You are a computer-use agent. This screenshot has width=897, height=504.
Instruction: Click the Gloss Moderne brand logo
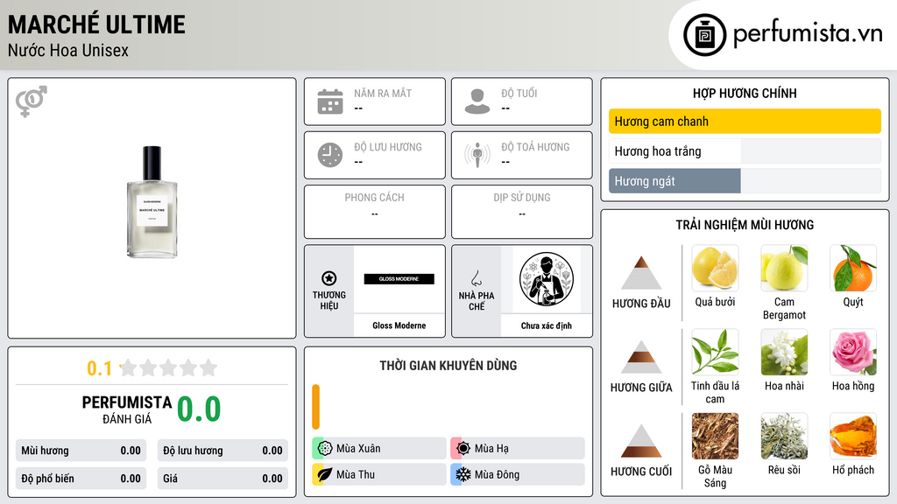(x=399, y=279)
